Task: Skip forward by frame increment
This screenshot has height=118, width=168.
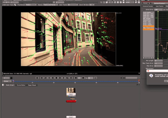Action: tap(83, 78)
